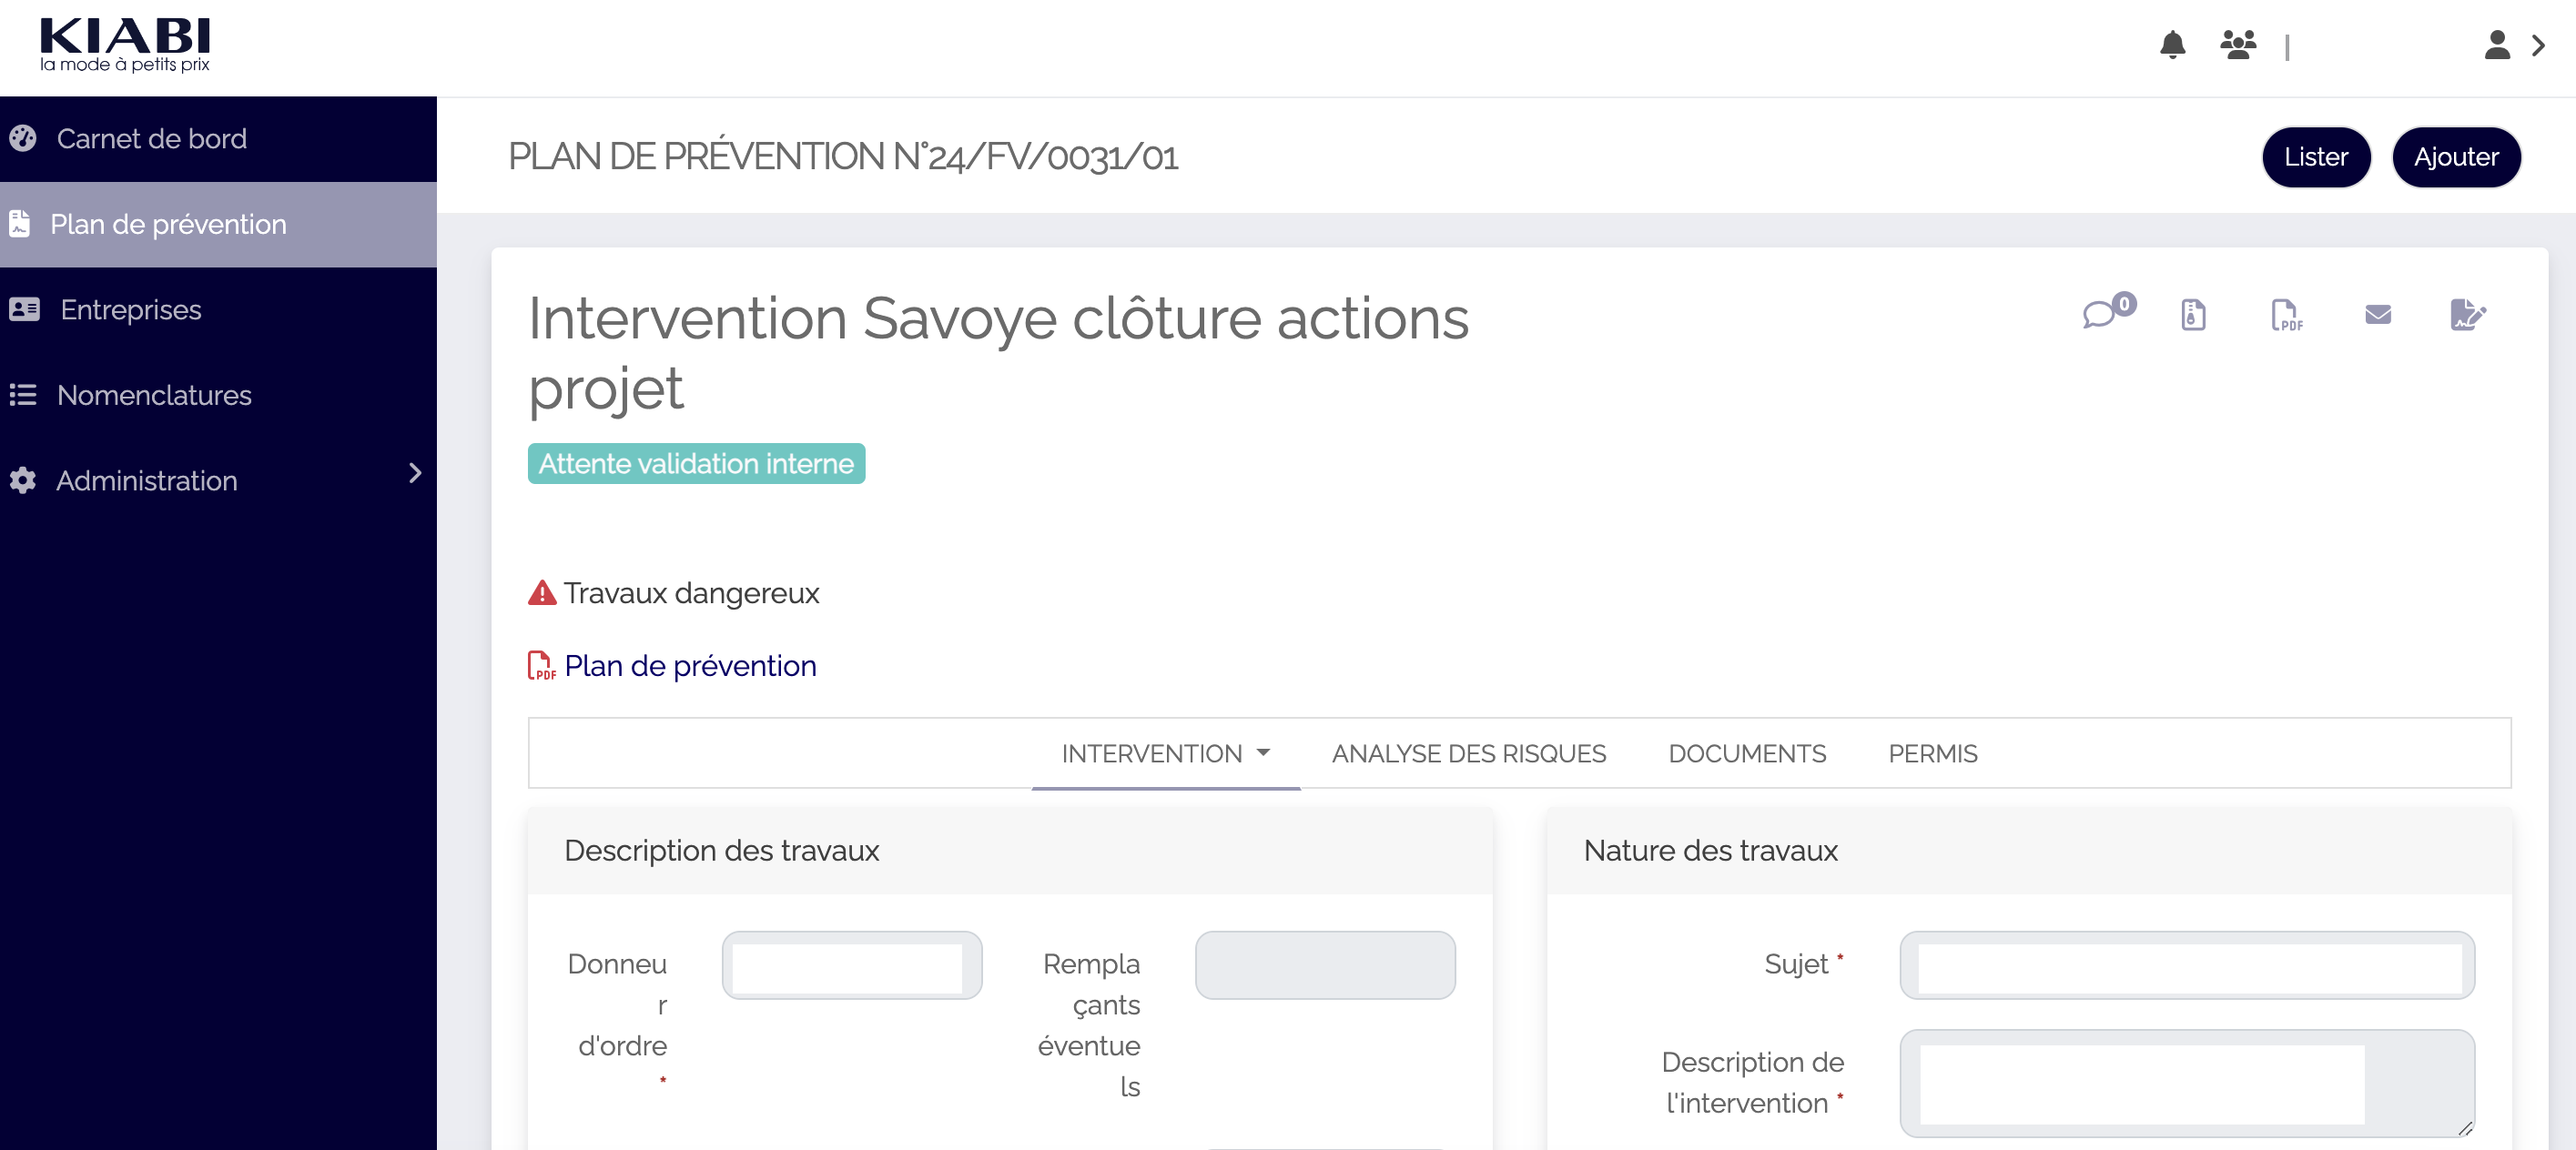Expand the user menu chevron
The width and height of the screenshot is (2576, 1150).
[x=2538, y=45]
